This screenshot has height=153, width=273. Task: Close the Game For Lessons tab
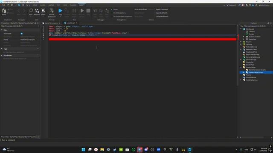point(59,23)
